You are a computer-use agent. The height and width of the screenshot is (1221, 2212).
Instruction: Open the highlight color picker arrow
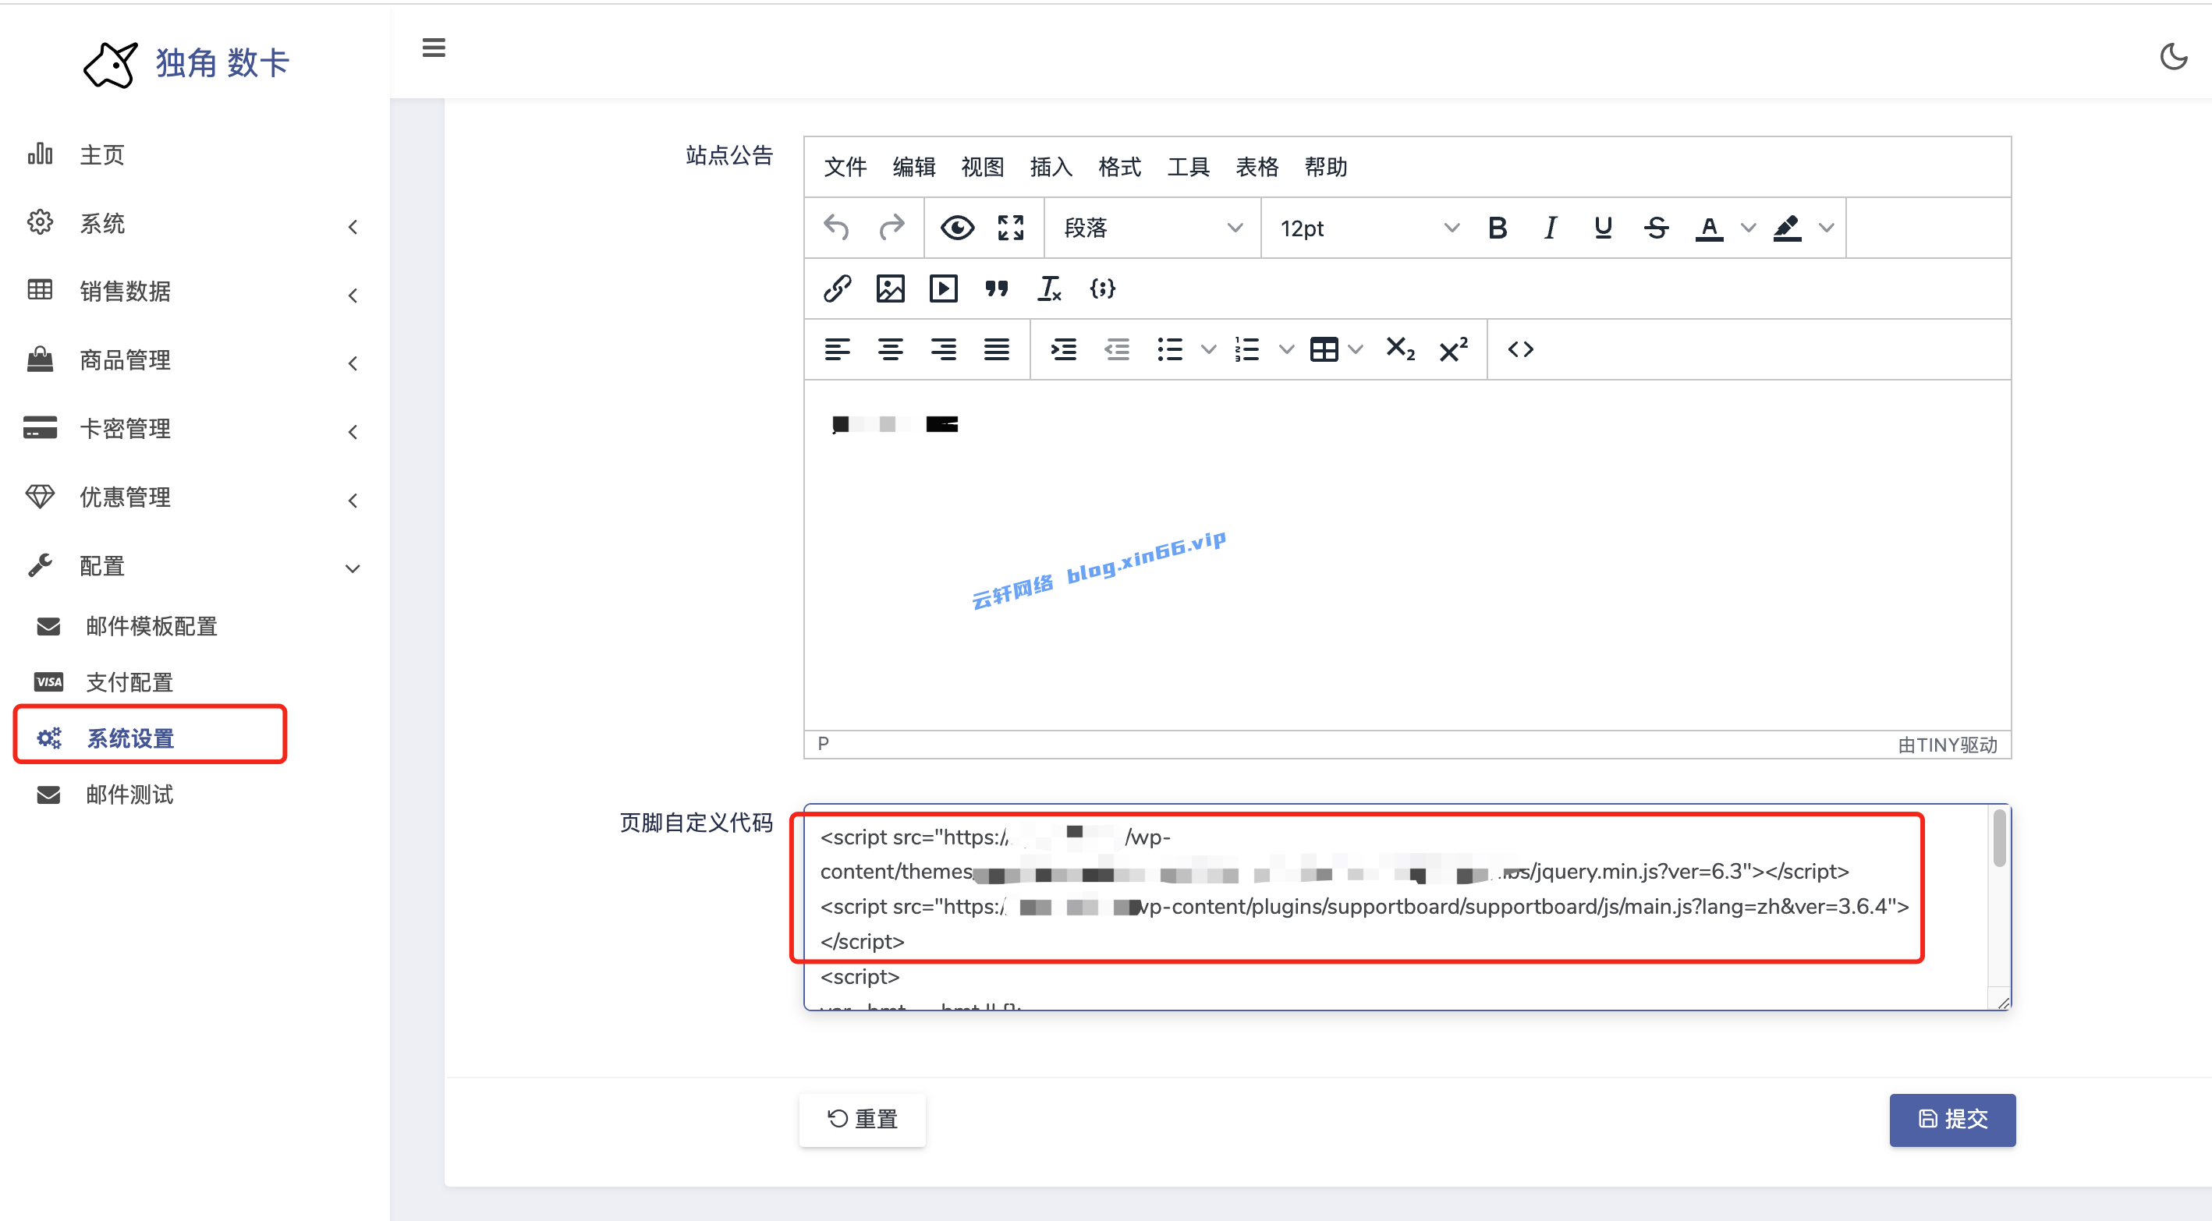tap(1827, 228)
